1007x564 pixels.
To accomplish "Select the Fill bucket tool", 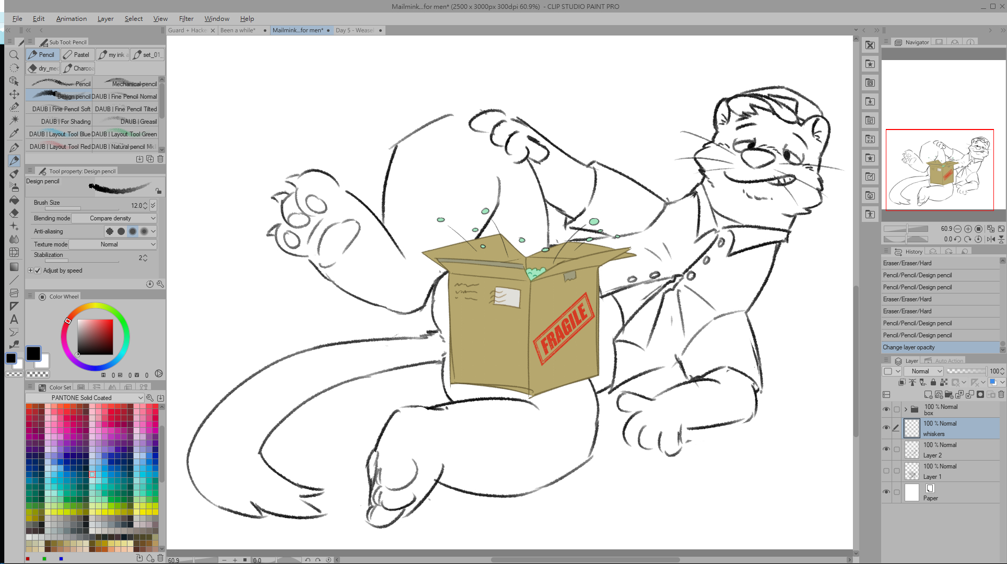I will pyautogui.click(x=14, y=200).
